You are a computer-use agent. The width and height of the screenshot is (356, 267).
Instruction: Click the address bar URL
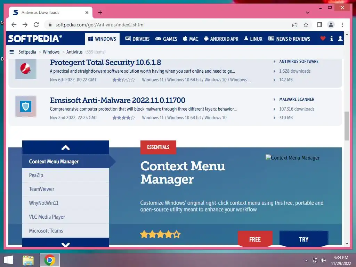pyautogui.click(x=100, y=25)
